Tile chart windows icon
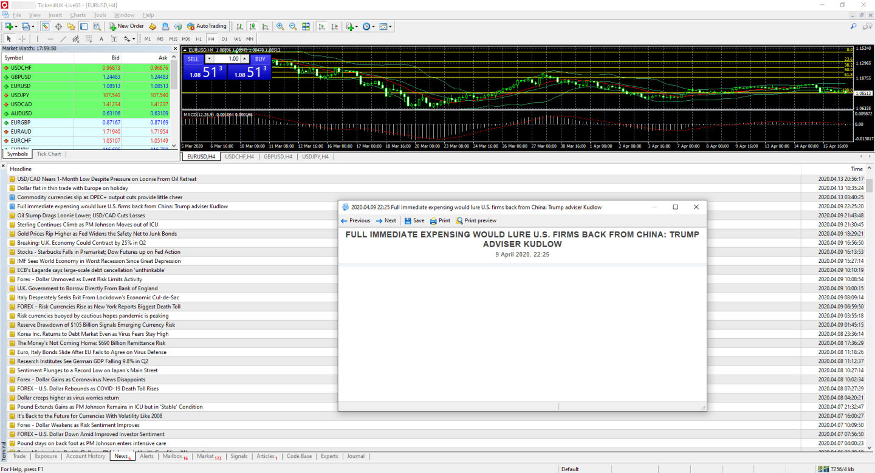Image resolution: width=875 pixels, height=473 pixels. [x=306, y=26]
